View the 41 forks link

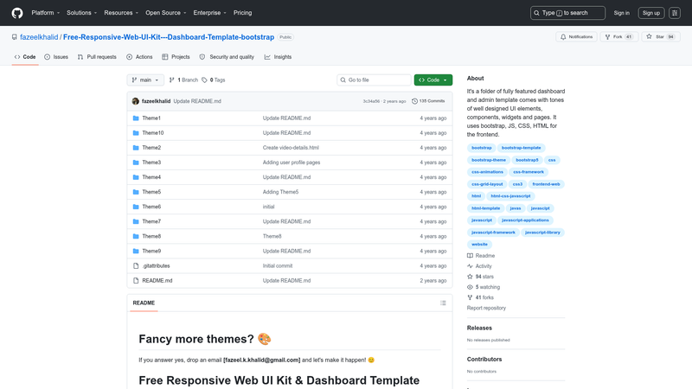tap(480, 297)
